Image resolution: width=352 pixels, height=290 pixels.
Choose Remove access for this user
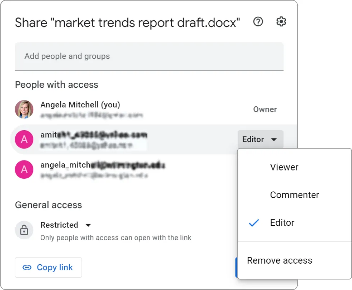[279, 260]
